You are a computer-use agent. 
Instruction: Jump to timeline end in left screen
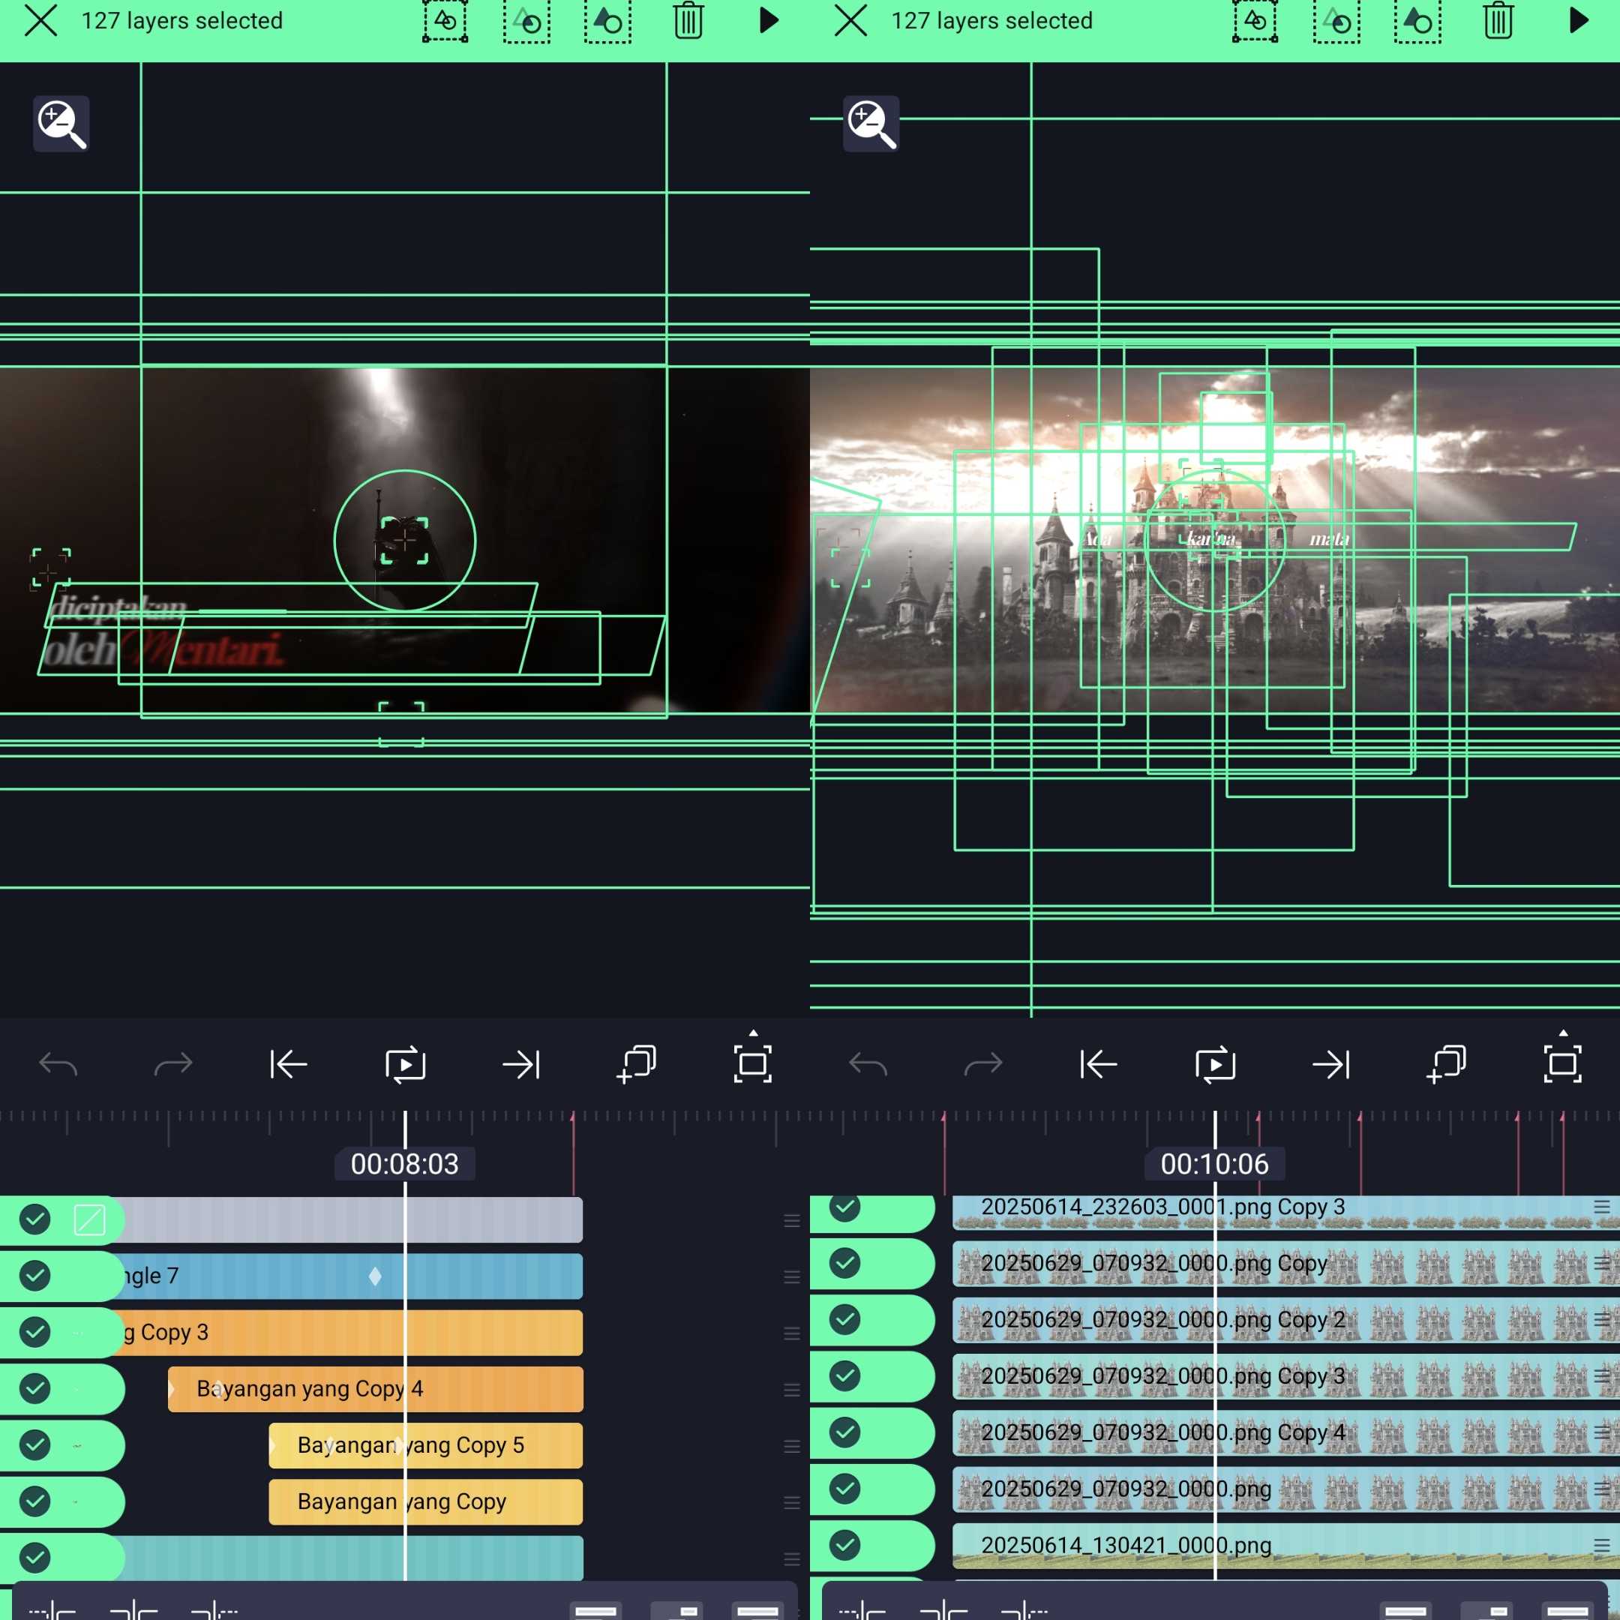520,1065
